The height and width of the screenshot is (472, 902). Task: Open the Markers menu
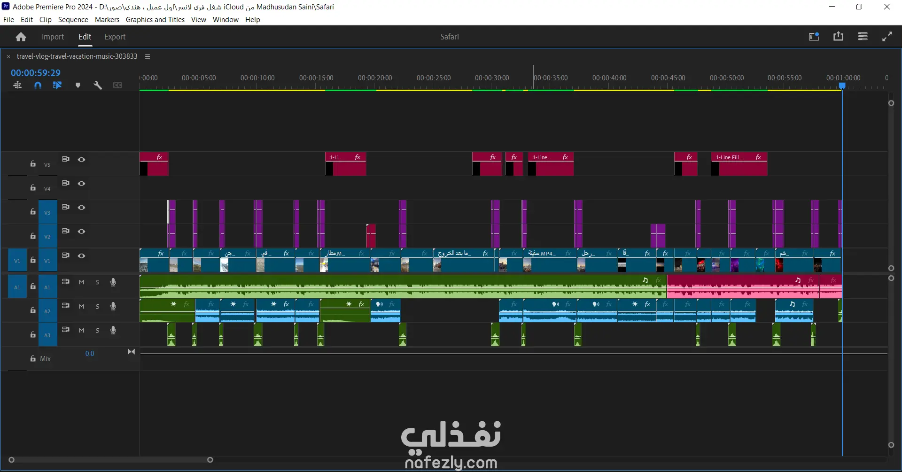click(107, 20)
